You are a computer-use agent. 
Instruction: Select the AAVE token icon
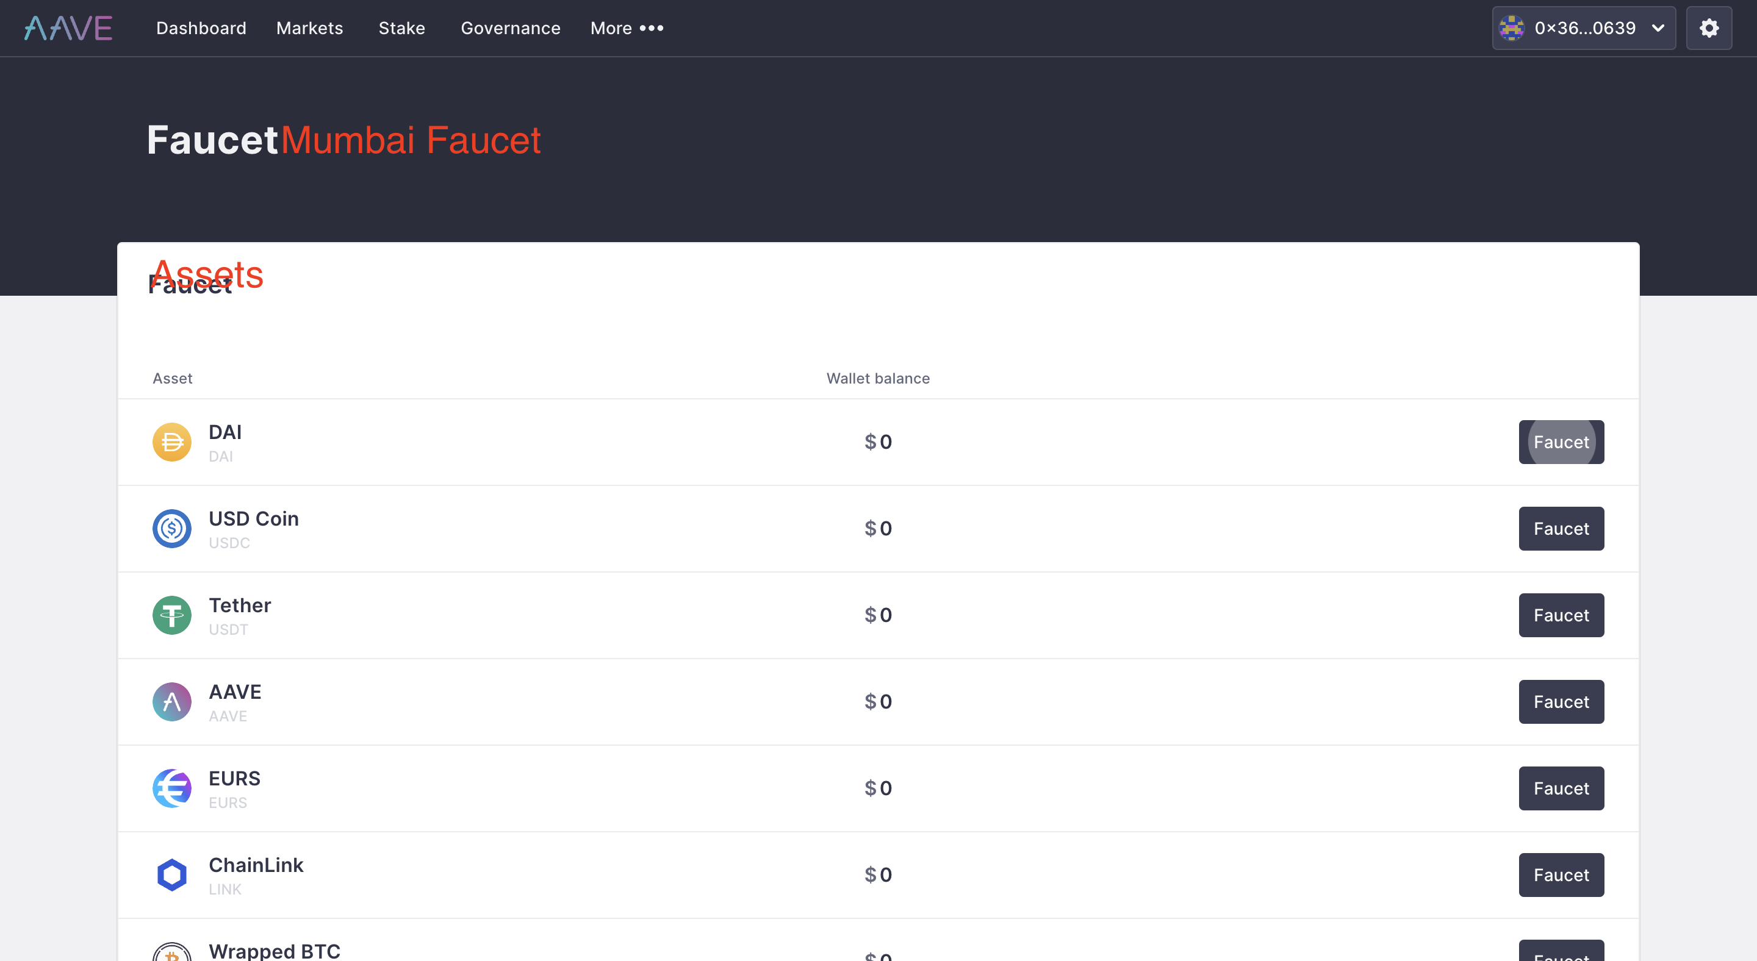click(172, 701)
